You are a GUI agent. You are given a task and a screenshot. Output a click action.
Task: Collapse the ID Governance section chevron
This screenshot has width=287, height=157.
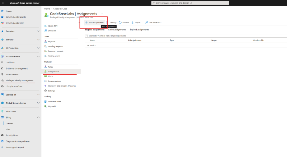[38, 57]
